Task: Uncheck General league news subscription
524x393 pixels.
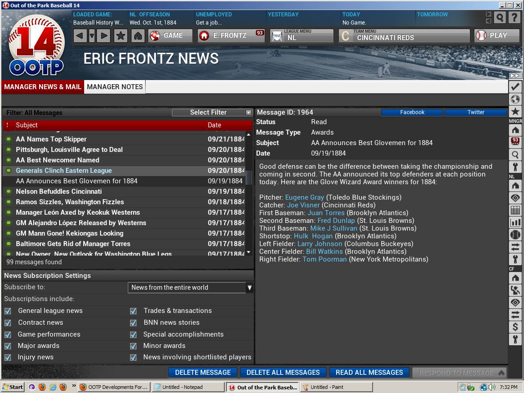Action: tap(8, 311)
